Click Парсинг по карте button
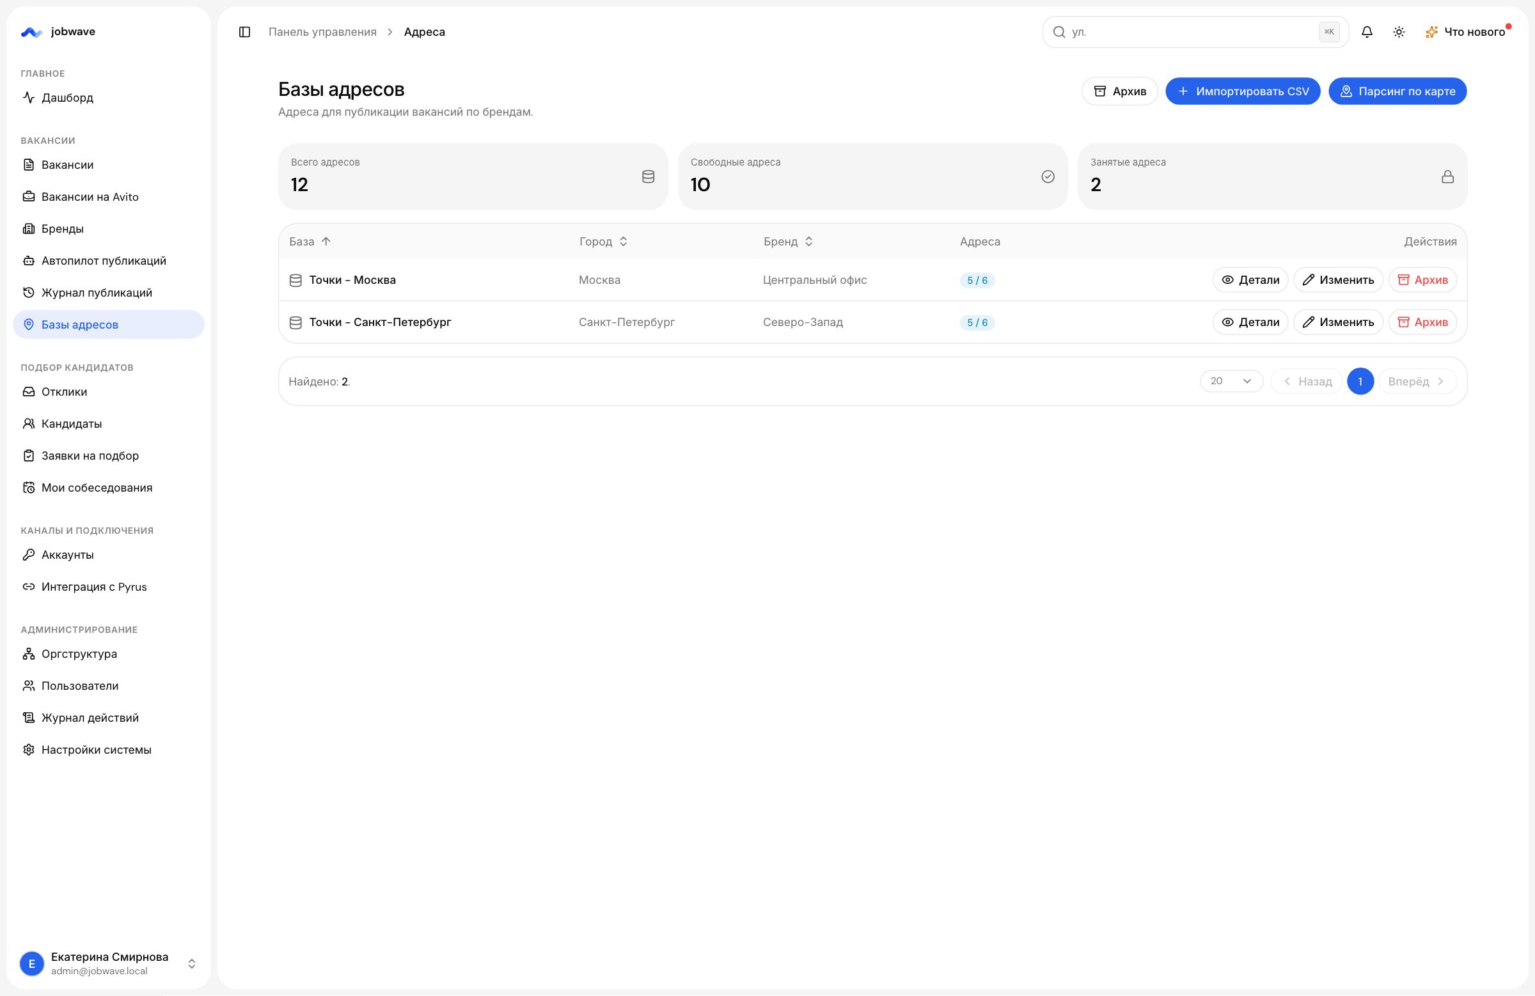This screenshot has height=996, width=1535. click(1397, 91)
